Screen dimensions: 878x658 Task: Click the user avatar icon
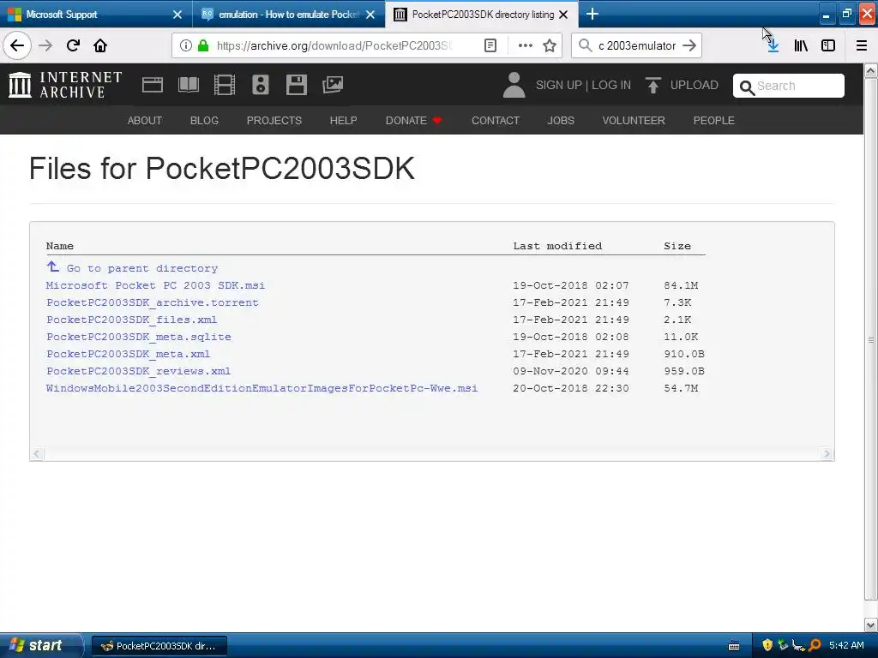(514, 85)
